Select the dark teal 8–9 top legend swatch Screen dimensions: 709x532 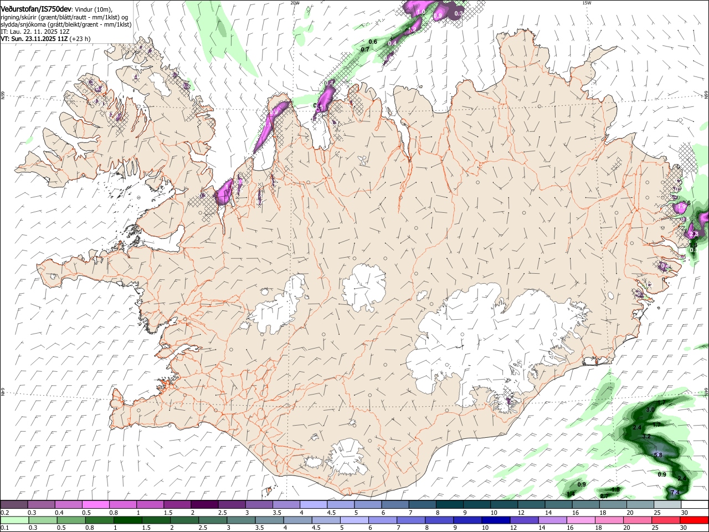[x=450, y=504]
